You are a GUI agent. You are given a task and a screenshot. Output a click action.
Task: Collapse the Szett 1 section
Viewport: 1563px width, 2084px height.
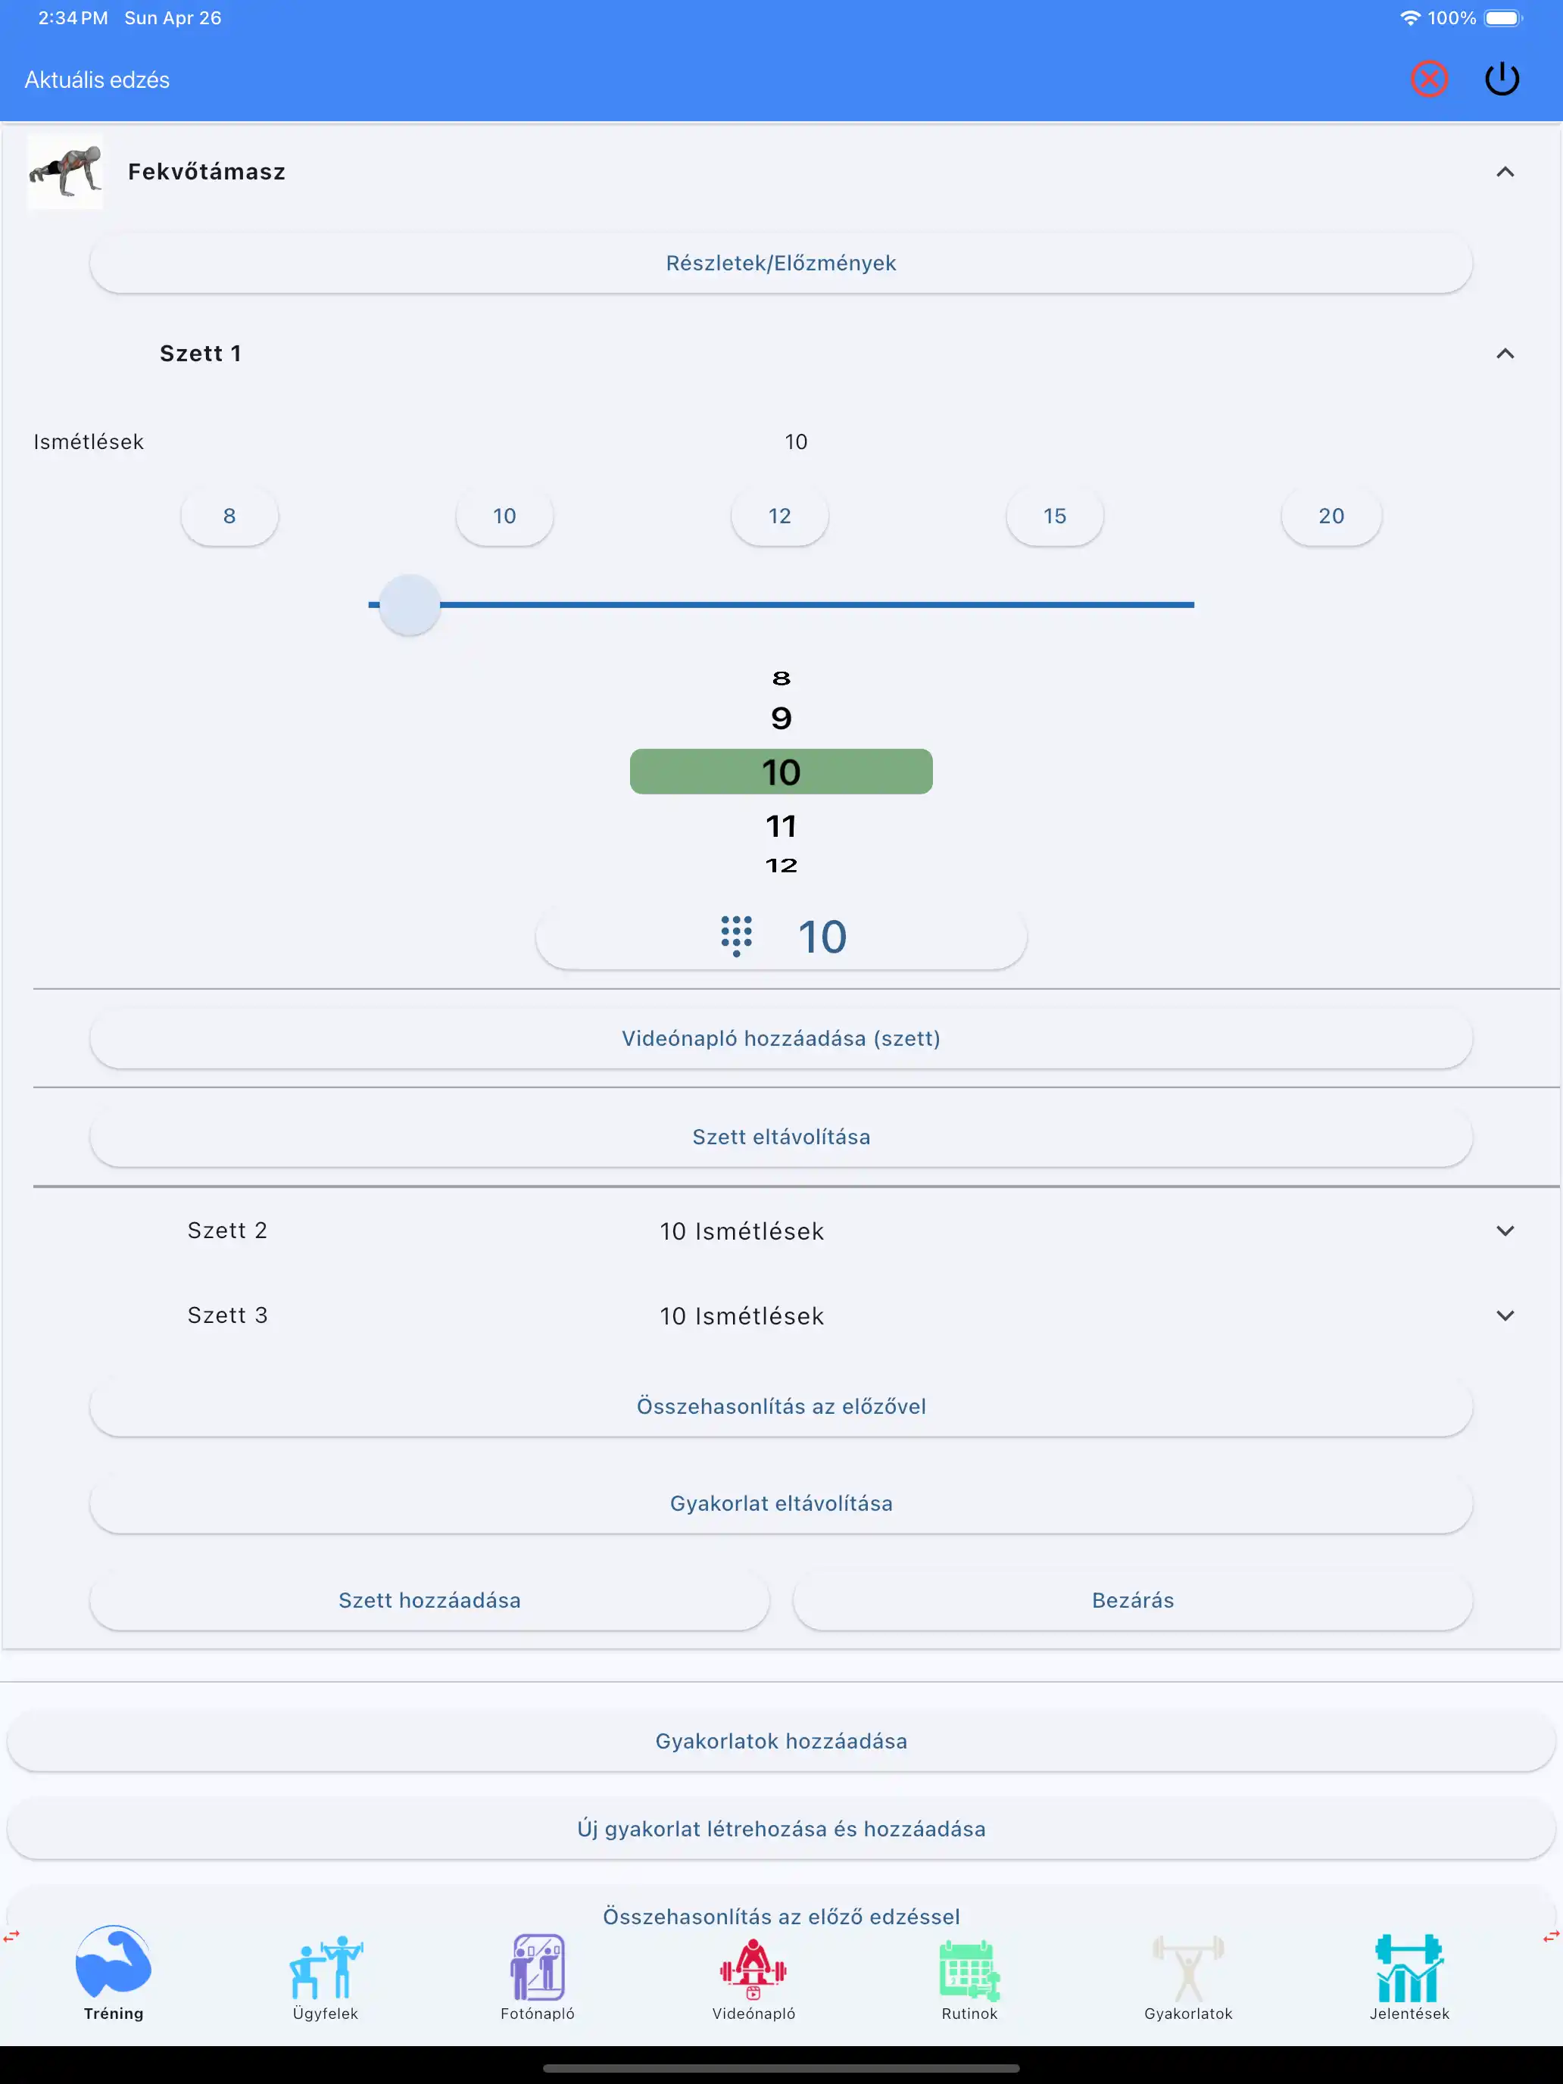(x=1505, y=354)
